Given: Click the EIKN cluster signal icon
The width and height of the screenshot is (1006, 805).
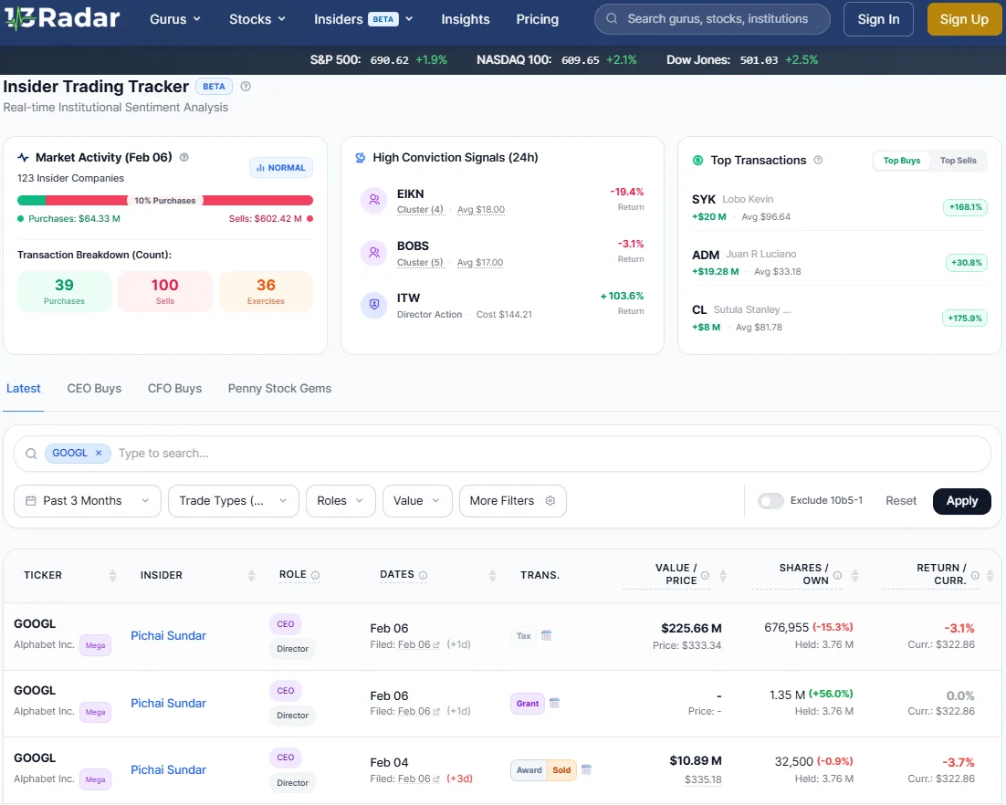Looking at the screenshot, I should pyautogui.click(x=373, y=201).
